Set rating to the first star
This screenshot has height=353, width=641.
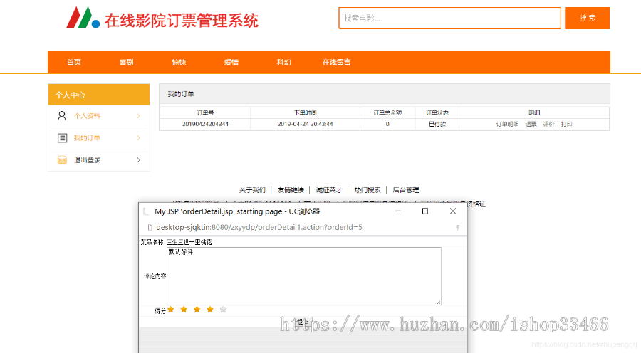coord(171,310)
